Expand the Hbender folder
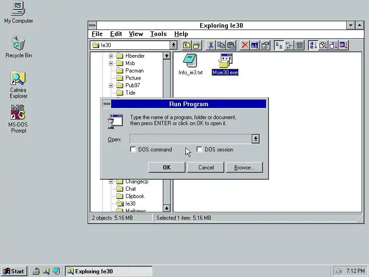Viewport: 369px width, 277px height. (x=111, y=56)
